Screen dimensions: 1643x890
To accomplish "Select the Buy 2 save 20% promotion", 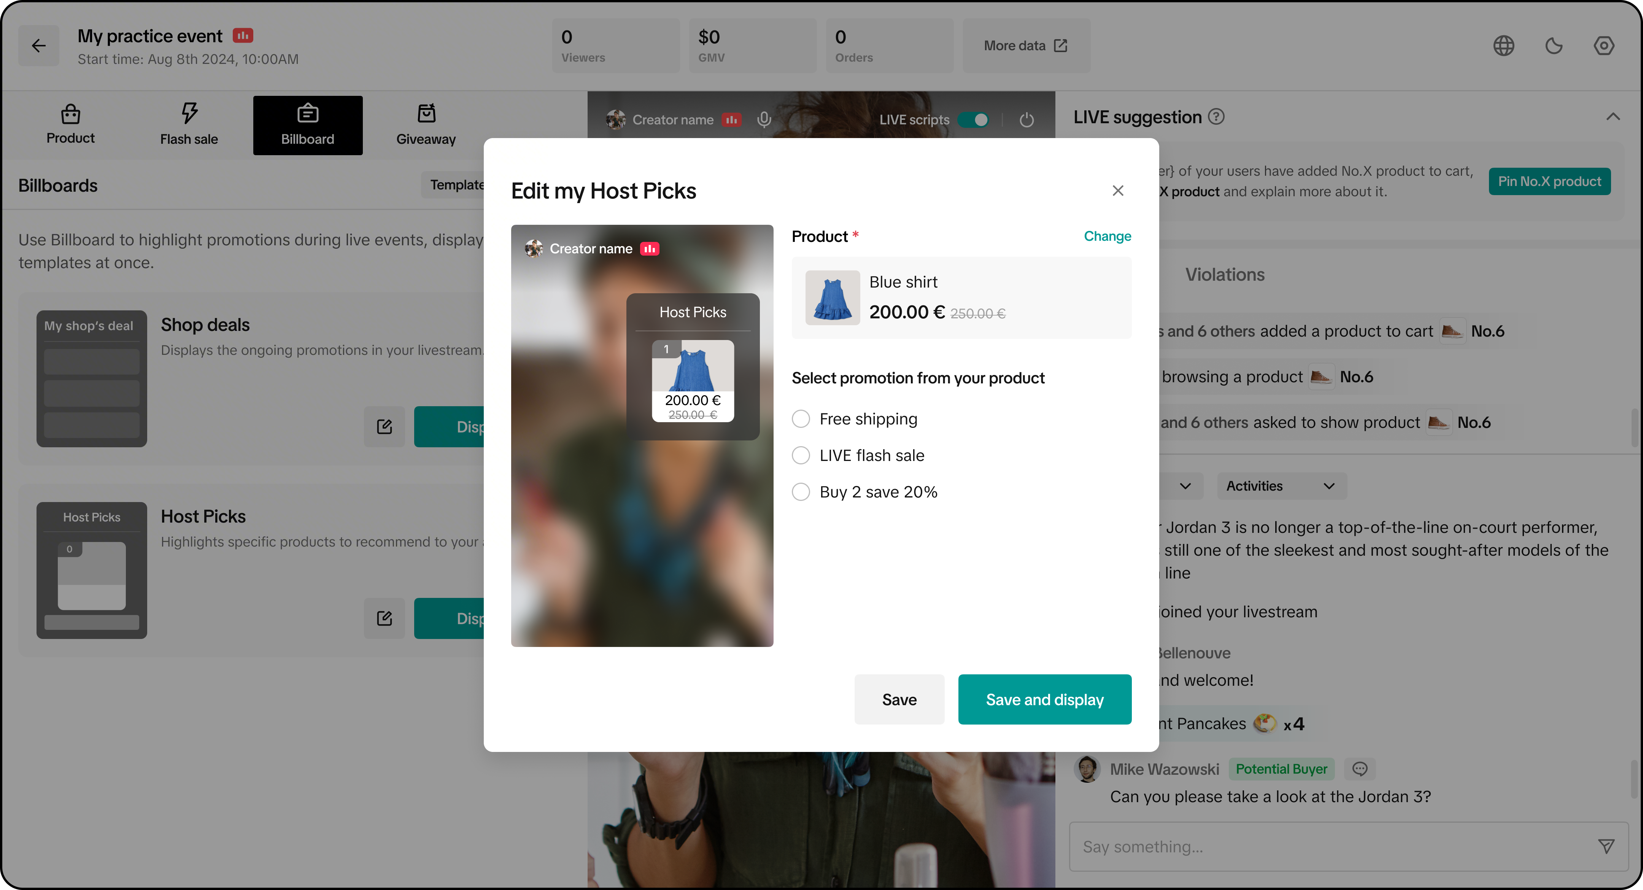I will point(801,492).
